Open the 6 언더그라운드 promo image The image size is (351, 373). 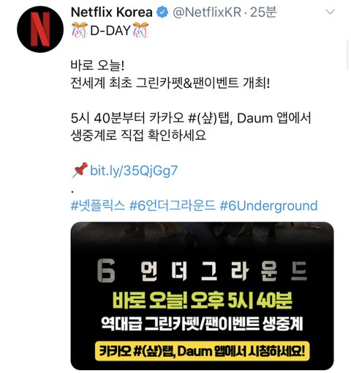pos(202,296)
